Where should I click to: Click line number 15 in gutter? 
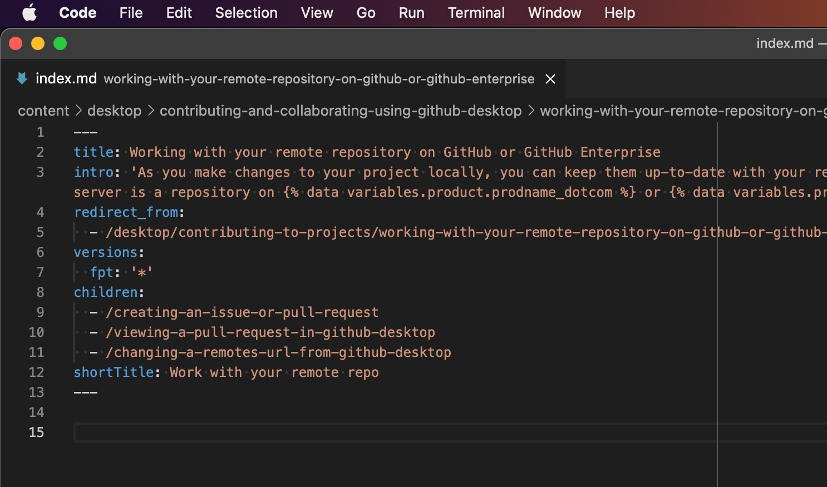pyautogui.click(x=36, y=433)
